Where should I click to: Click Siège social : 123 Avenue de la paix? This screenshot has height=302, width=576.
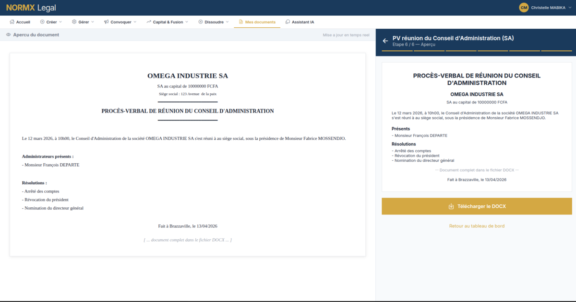tap(188, 94)
